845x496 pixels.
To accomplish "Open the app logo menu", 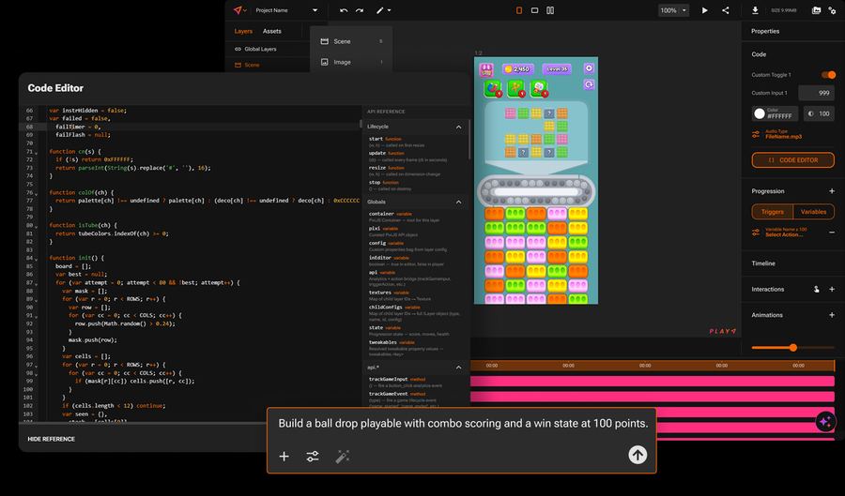I will 240,10.
